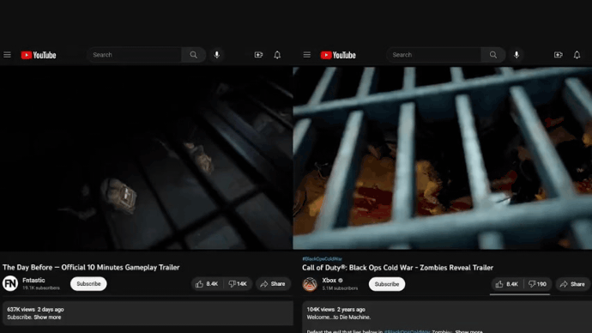Screen dimensions: 592x333
Task: Focus the search field in left window
Action: coord(136,55)
